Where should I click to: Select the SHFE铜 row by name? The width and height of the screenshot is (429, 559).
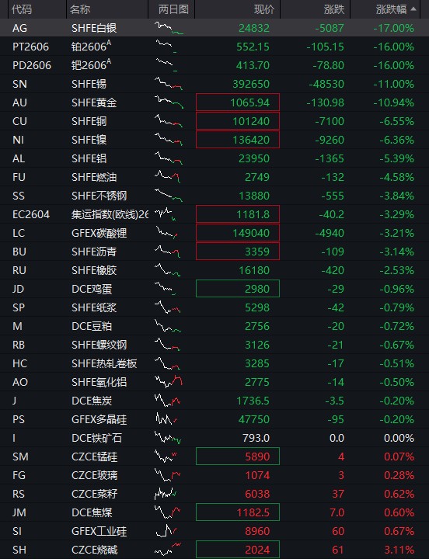[x=89, y=121]
